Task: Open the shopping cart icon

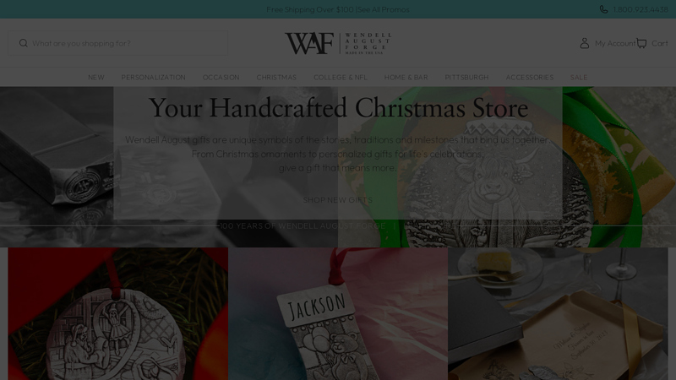Action: (x=641, y=43)
